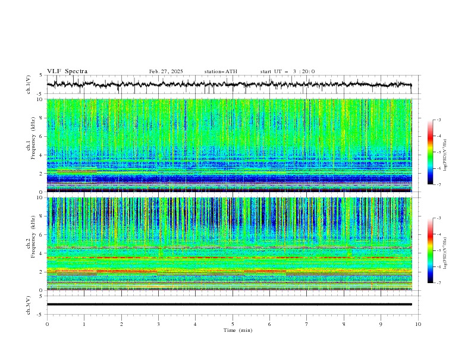Select the log(PSD) label beside the ch.2 color bar
The image size is (471, 364).
click(x=445, y=253)
